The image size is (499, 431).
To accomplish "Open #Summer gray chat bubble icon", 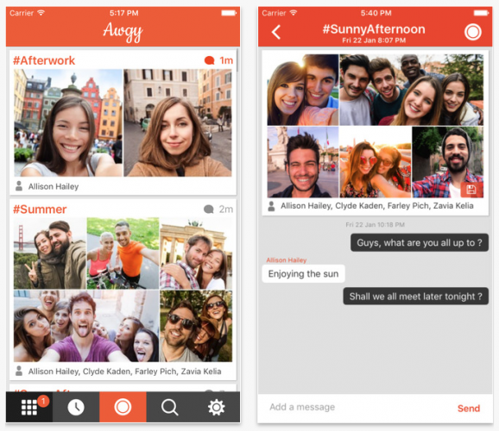I will point(208,209).
